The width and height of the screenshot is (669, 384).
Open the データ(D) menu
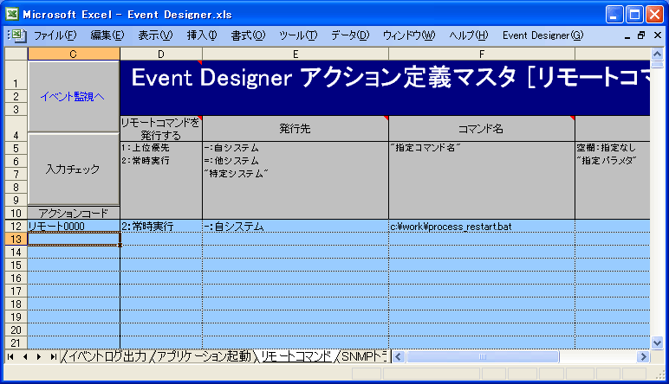click(x=349, y=35)
